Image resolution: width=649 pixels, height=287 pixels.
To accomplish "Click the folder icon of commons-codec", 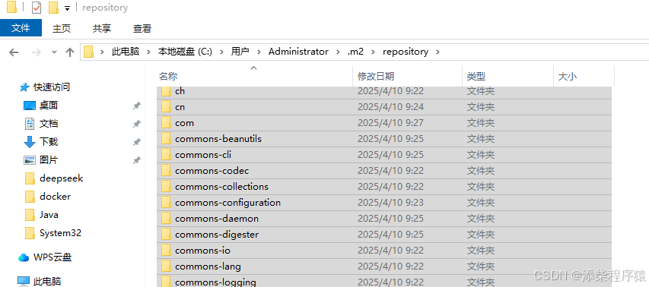I will (167, 171).
